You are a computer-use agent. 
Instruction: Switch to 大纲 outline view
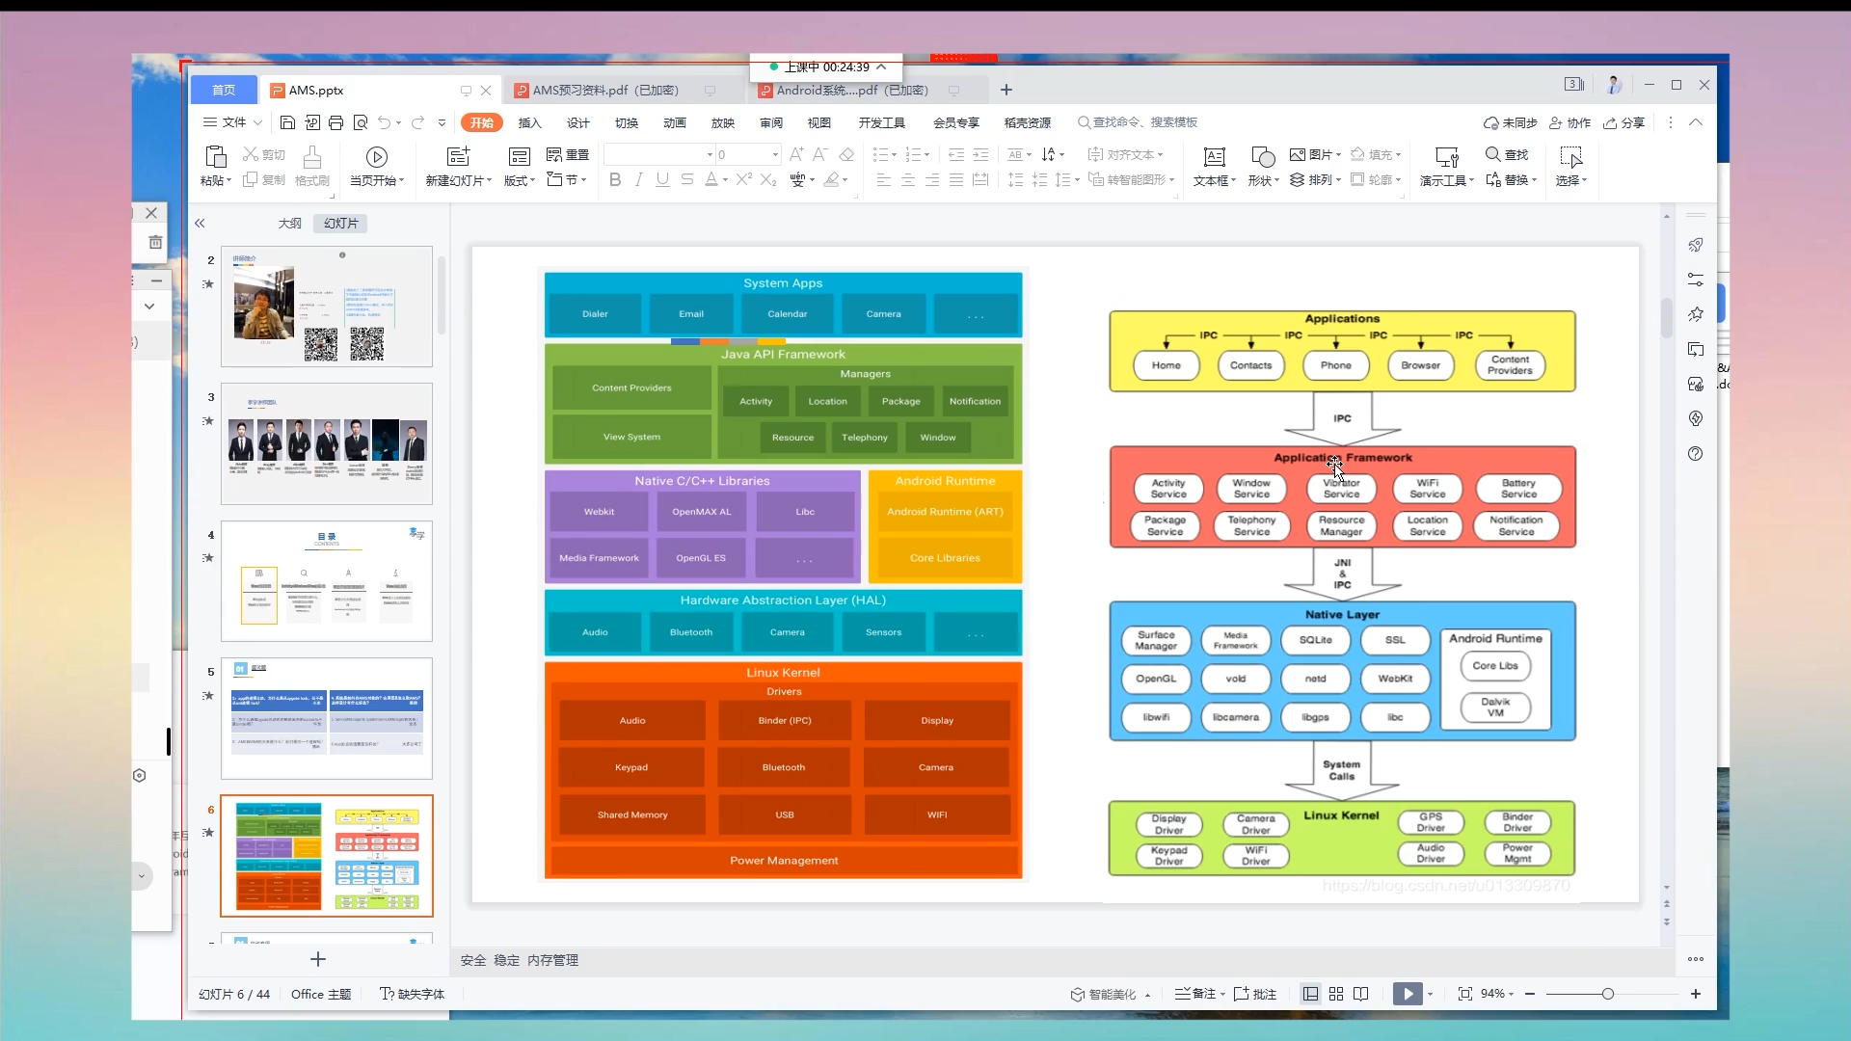(289, 223)
